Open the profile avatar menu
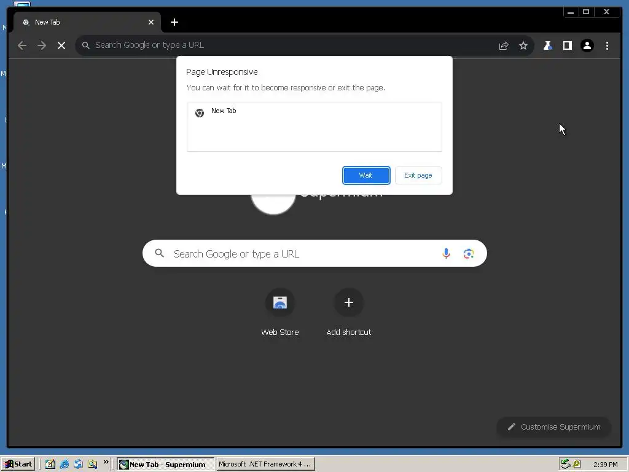Screen dimensions: 629x472 point(587,45)
